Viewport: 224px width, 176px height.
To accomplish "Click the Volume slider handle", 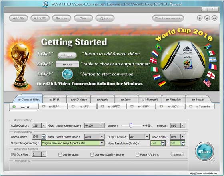I will (130, 125).
